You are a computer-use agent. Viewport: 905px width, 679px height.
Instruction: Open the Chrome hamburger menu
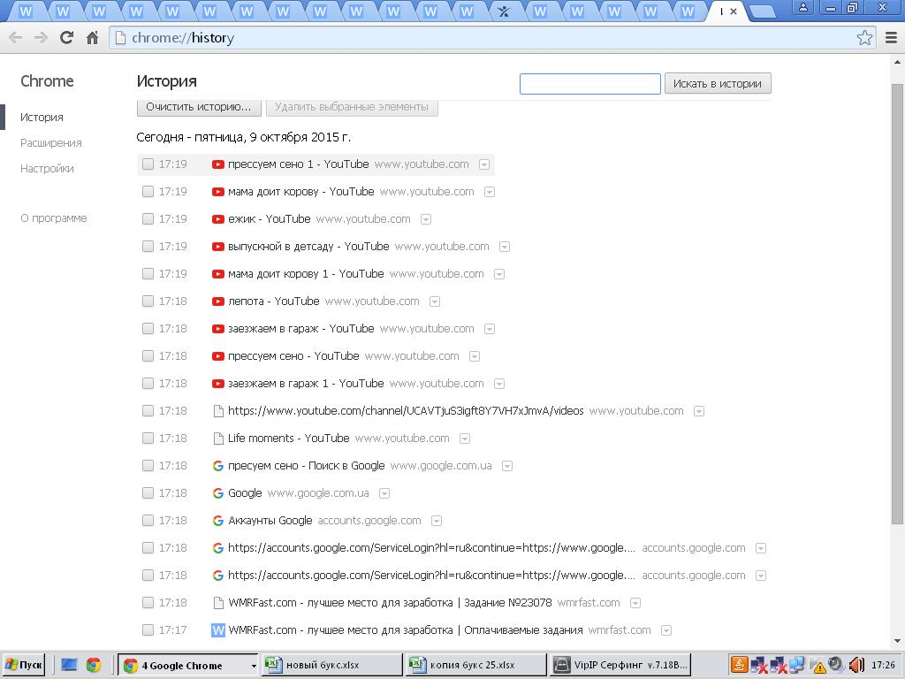(891, 37)
